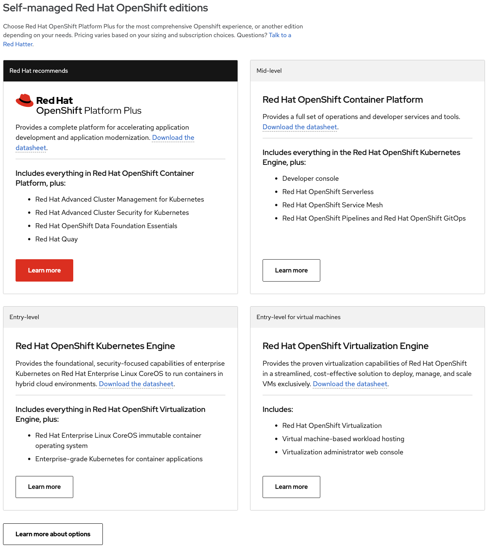Download the Kubernetes Engine datasheet
This screenshot has width=488, height=548.
point(136,384)
